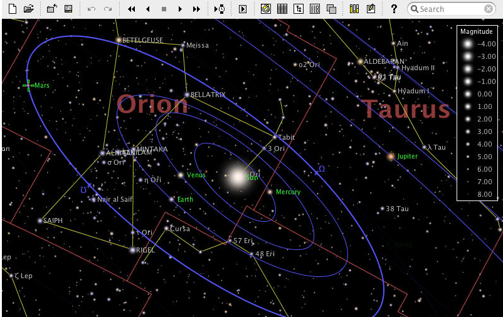Click the 48 Eri star label
The image size is (503, 317).
tap(265, 254)
